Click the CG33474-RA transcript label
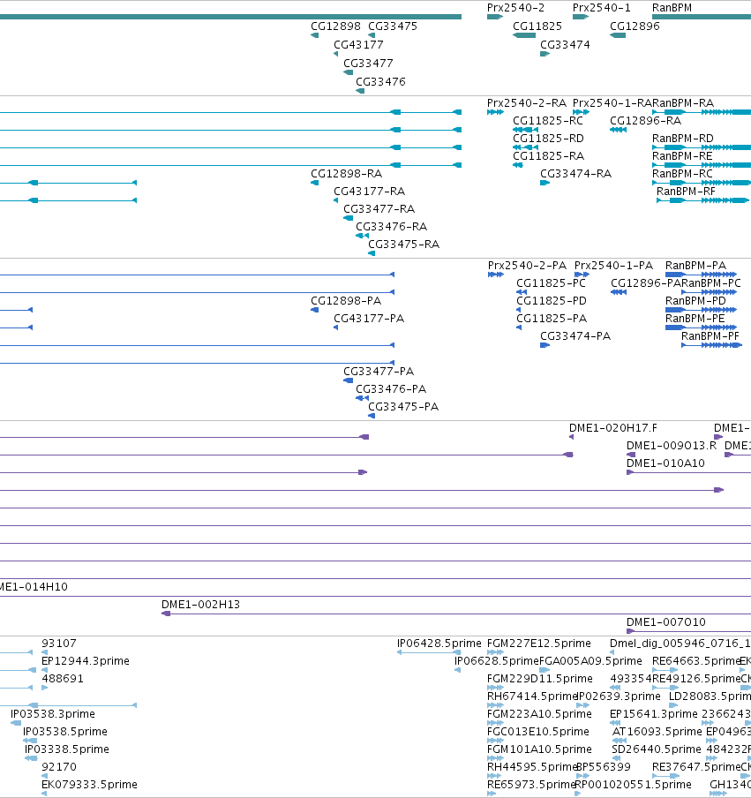The width and height of the screenshot is (751, 798). (575, 174)
